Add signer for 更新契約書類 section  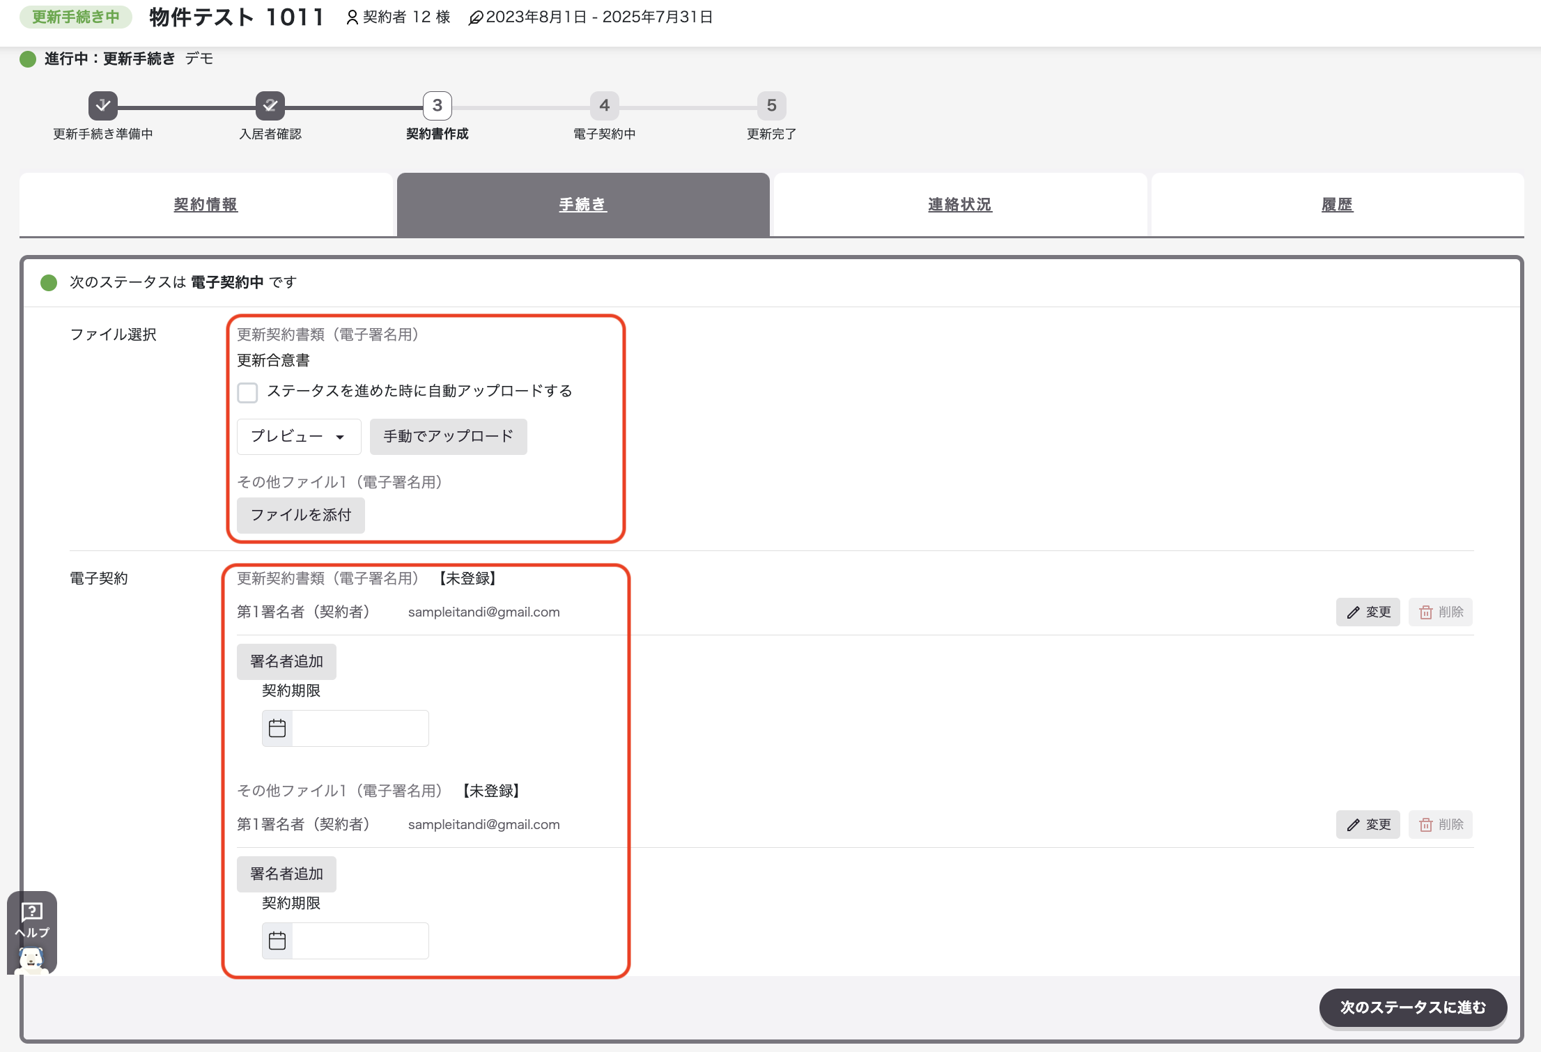286,662
